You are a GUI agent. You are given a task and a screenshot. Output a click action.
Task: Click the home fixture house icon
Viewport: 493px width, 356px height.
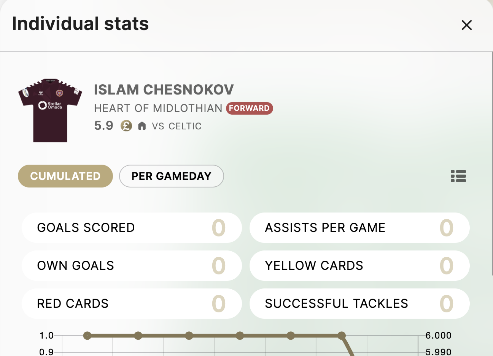142,126
